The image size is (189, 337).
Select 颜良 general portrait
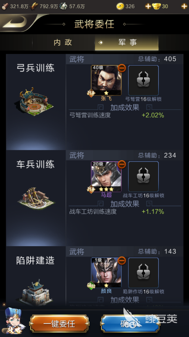coord(106,273)
